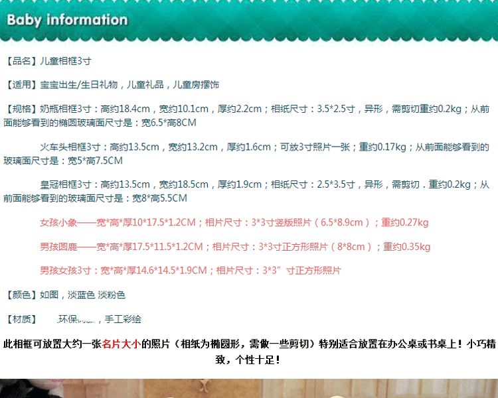Select the 【颜色】如图，淡蓝色 淡粉色 line
This screenshot has height=398, width=498.
click(65, 295)
